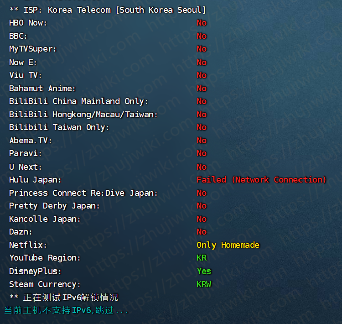
Task: Select the red 'No' beside Bahamut Anime
Action: (x=202, y=89)
